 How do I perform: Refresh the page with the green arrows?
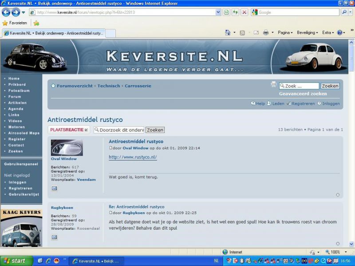[x=235, y=12]
